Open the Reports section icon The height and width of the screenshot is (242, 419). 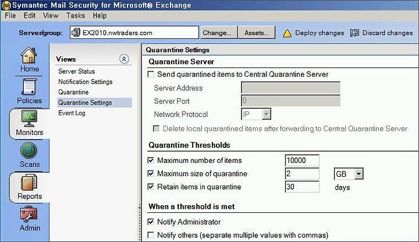click(29, 183)
